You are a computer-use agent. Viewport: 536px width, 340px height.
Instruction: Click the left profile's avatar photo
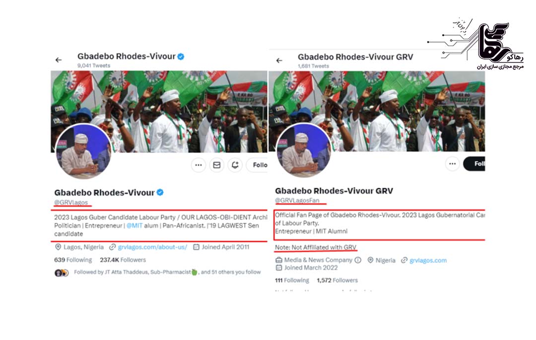(x=83, y=151)
